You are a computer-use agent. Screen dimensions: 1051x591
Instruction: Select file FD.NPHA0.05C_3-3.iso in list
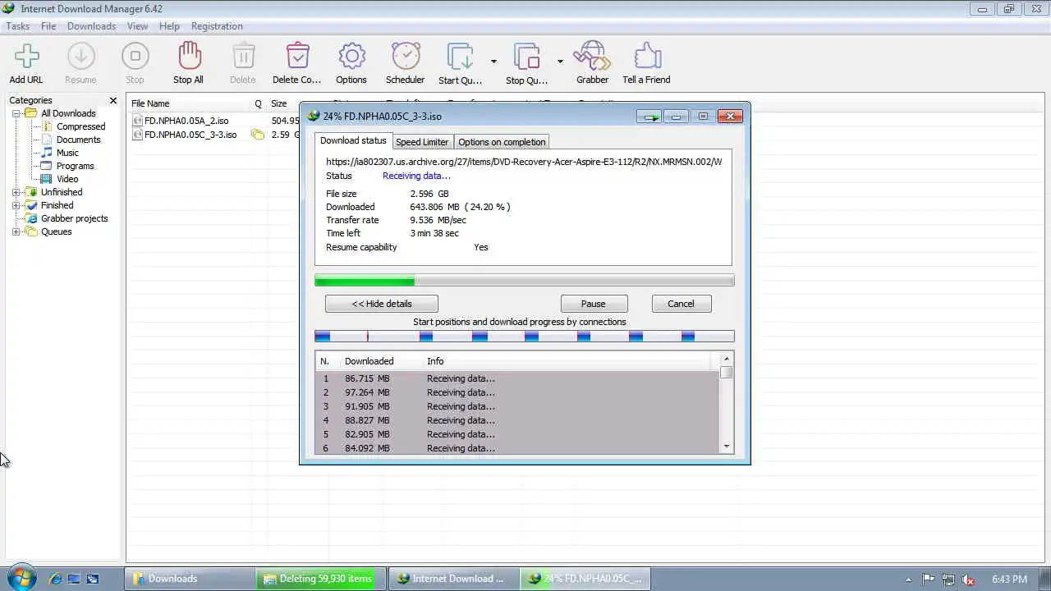(190, 135)
